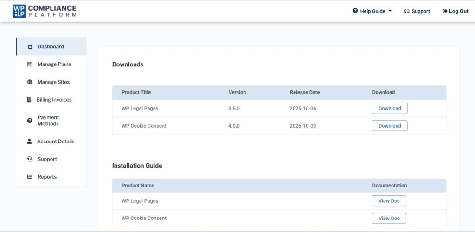Open Support in the sidebar menu
The width and height of the screenshot is (475, 232).
pyautogui.click(x=51, y=159)
